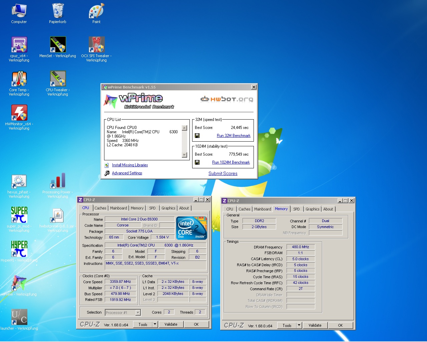Click the processor Name field Intel Core 2 Duo E6300

[139, 219]
